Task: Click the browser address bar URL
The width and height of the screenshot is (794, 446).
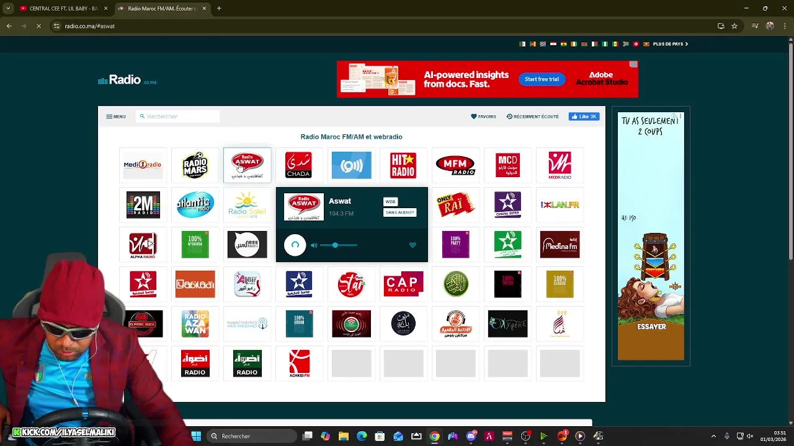Action: click(x=89, y=26)
